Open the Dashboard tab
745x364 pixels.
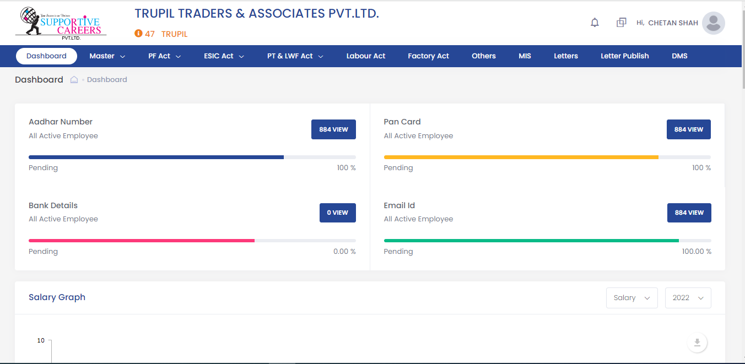pyautogui.click(x=46, y=56)
